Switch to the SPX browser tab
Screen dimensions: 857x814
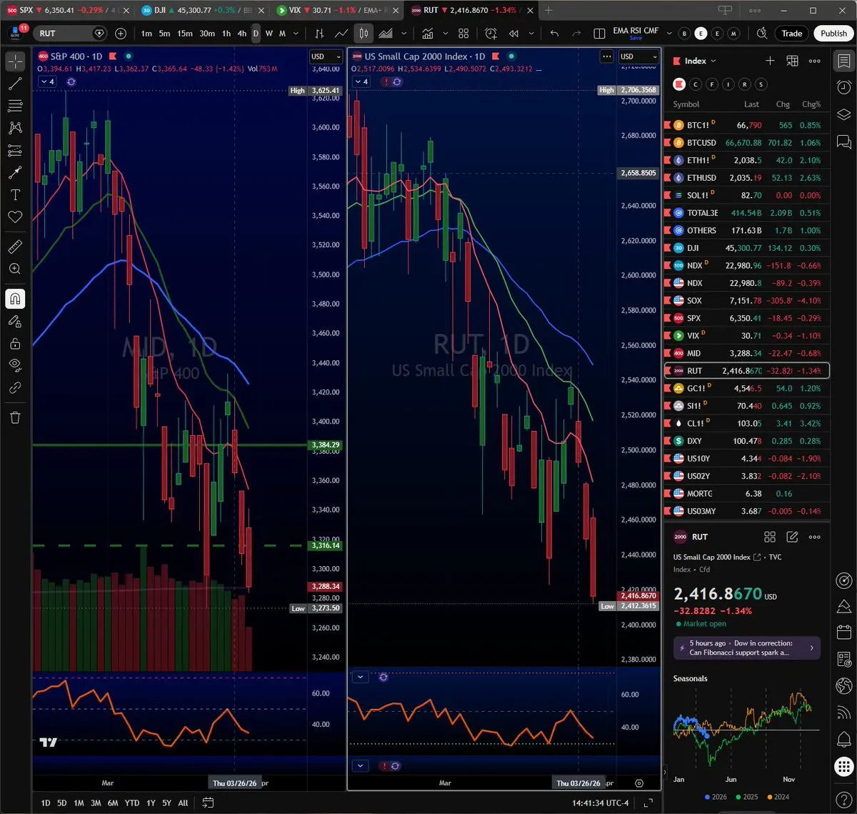coord(67,10)
